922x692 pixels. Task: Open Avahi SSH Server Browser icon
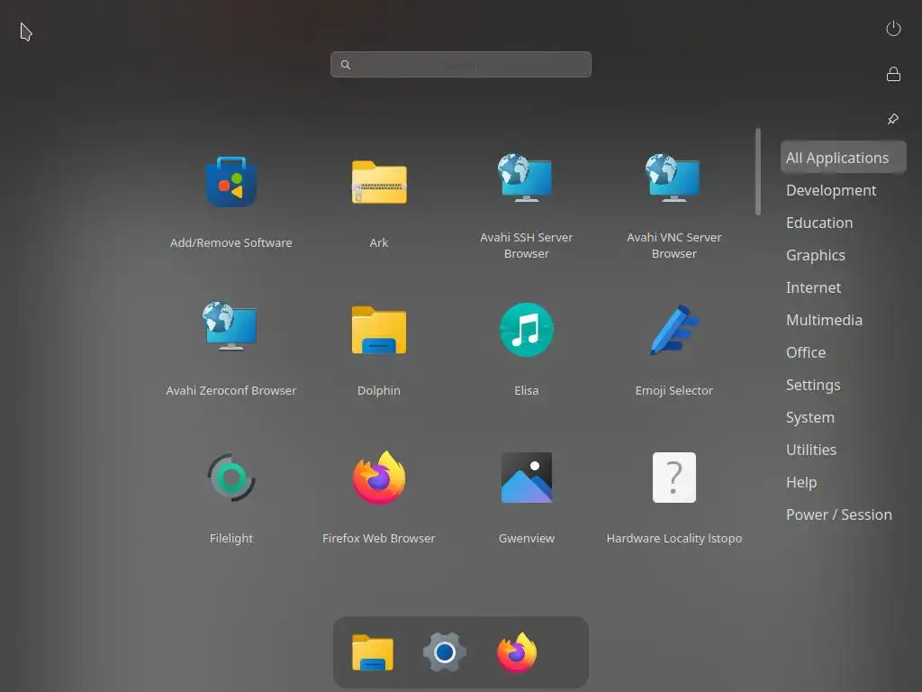point(526,178)
